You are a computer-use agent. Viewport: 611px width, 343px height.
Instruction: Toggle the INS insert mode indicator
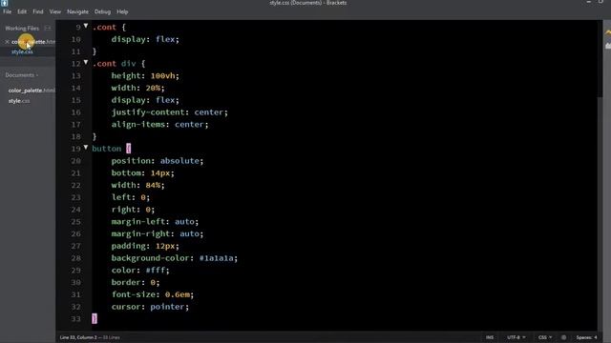coord(490,337)
